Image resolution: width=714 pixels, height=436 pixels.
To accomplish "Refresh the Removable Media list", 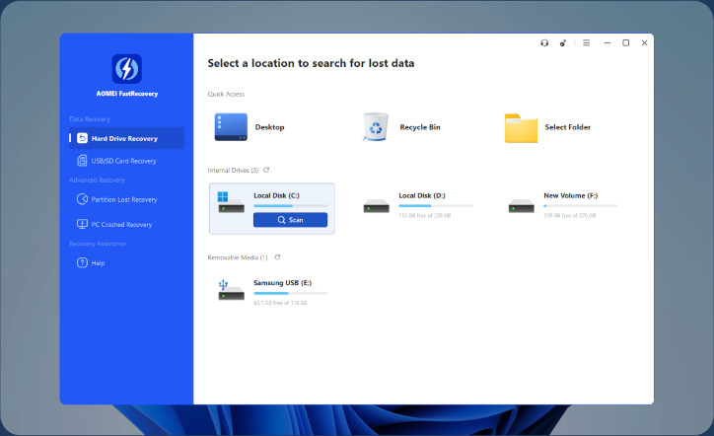I will point(276,256).
